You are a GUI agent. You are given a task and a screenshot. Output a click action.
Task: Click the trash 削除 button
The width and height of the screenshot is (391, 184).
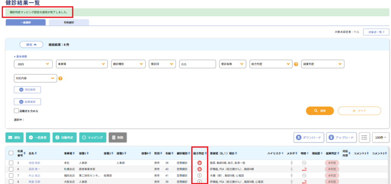click(x=118, y=137)
